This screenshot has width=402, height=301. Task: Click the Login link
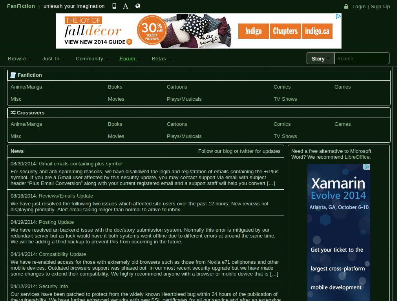tap(359, 7)
